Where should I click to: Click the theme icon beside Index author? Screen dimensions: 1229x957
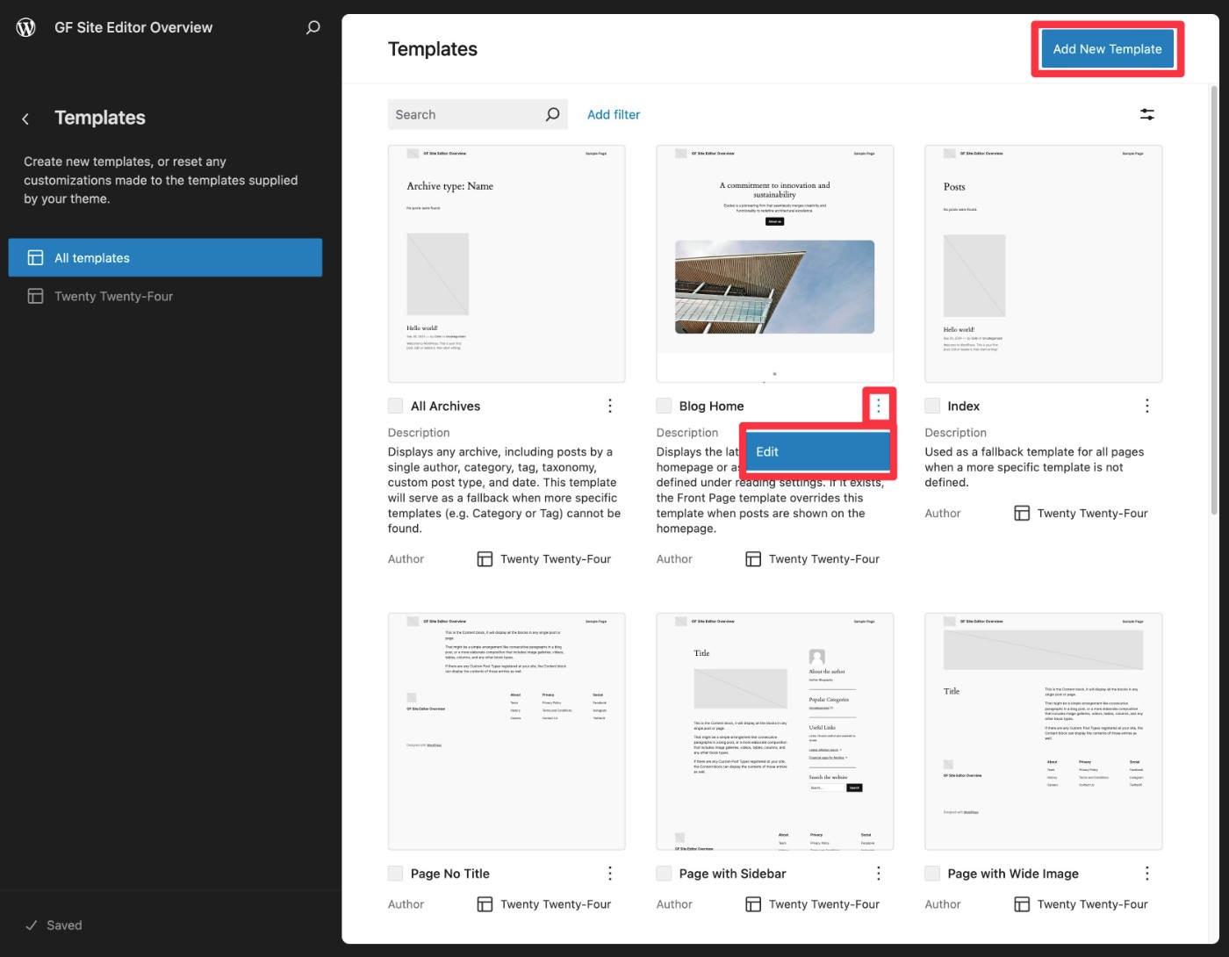[x=1022, y=514]
